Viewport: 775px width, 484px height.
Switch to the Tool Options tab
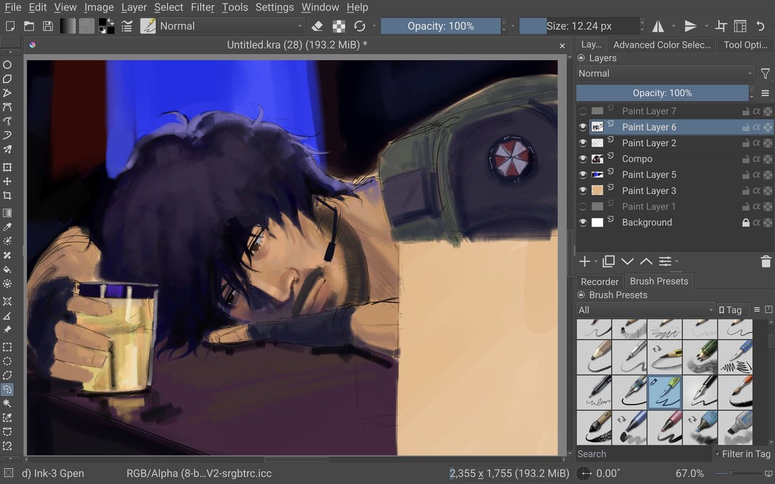745,45
